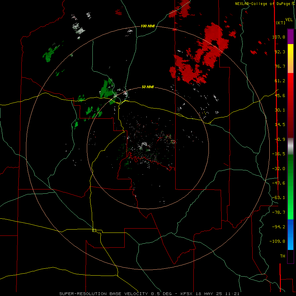Viewport: 296px width, 296px height.
Task: Select the -32.0 scale value
Action: coord(279,169)
